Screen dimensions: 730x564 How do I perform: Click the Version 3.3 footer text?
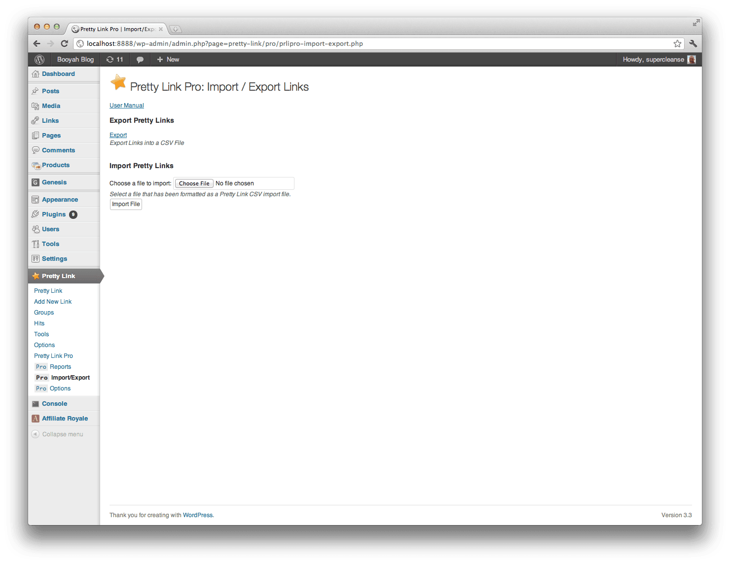(677, 515)
